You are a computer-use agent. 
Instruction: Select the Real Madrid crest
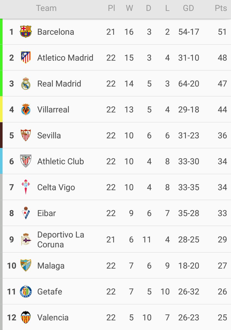(26, 84)
